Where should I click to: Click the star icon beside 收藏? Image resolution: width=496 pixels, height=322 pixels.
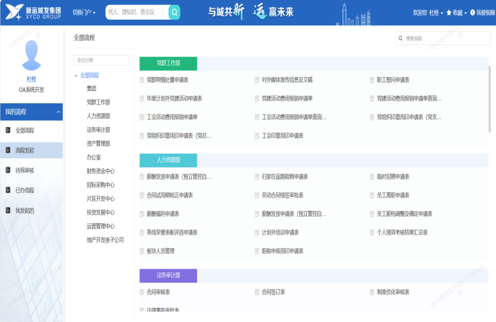[449, 13]
